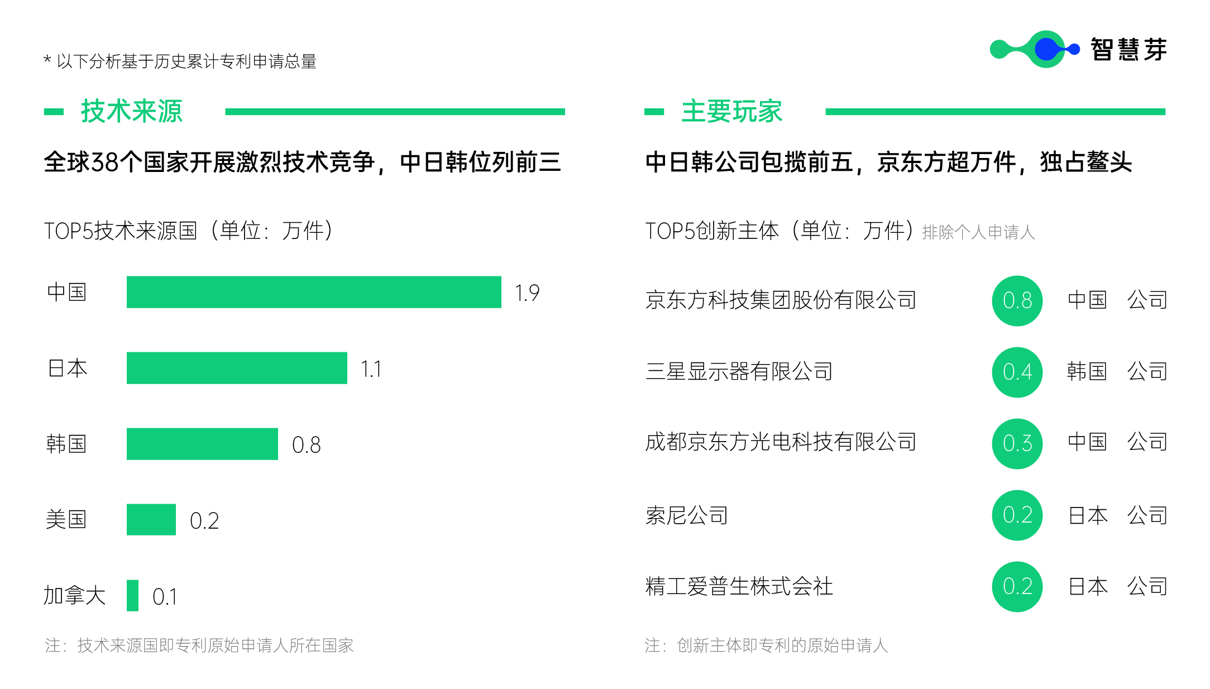Viewport: 1210px width, 689px height.
Task: Click the short green dash before 技术来源
Action: [54, 112]
